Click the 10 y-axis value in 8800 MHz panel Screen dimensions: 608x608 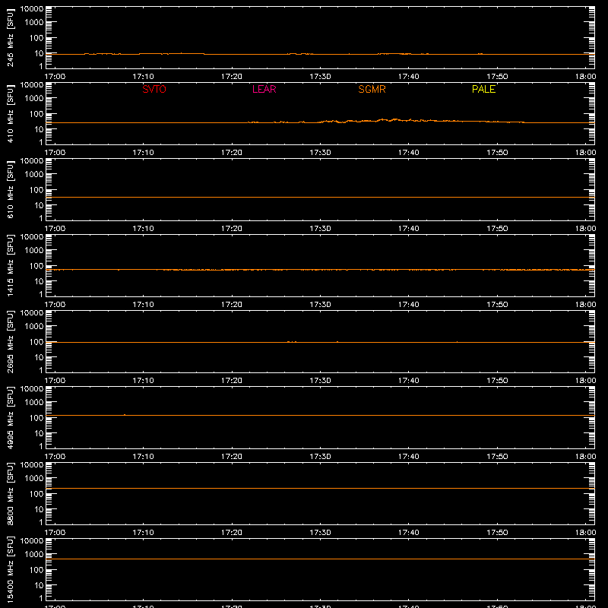[39, 509]
